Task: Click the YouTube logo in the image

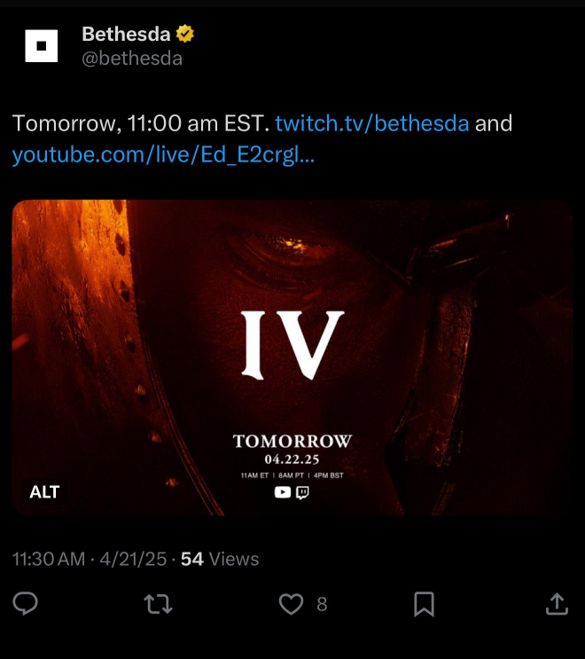Action: (283, 492)
